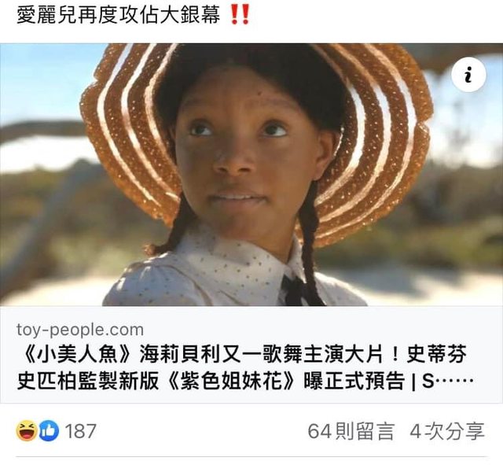Viewport: 503px width, 465px height.
Task: Open the laughing reaction emoji
Action: (x=26, y=430)
